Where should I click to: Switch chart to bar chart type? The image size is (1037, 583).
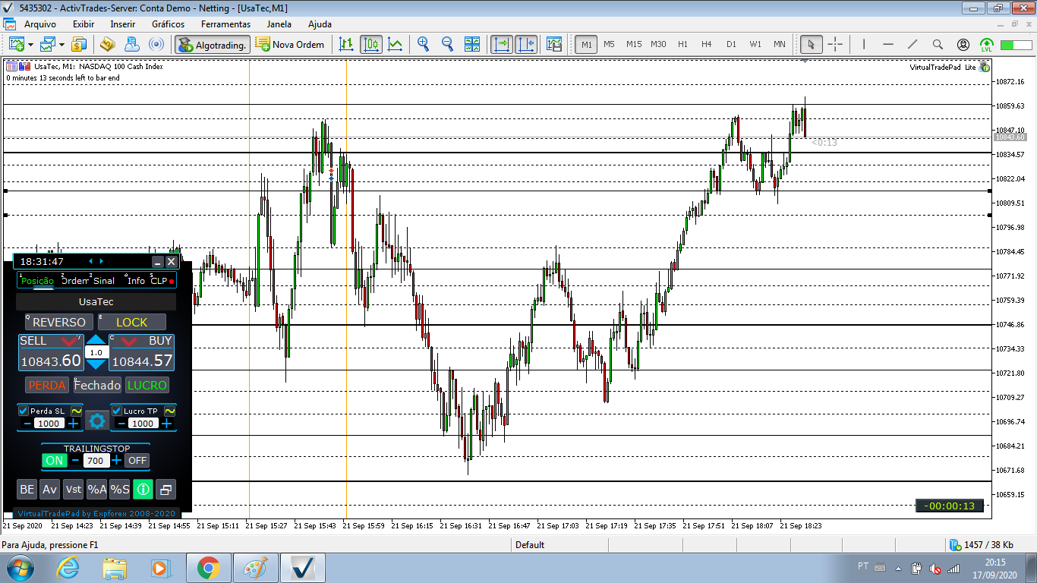[x=347, y=44]
